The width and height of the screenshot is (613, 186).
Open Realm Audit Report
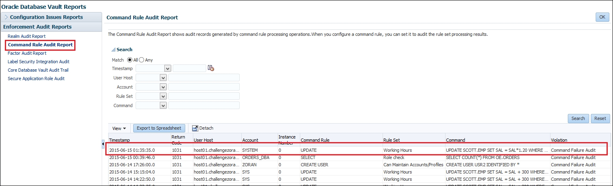[x=27, y=36]
